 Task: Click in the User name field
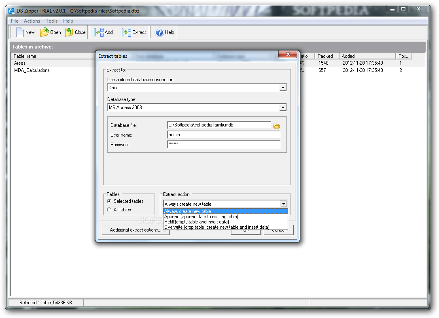point(224,135)
